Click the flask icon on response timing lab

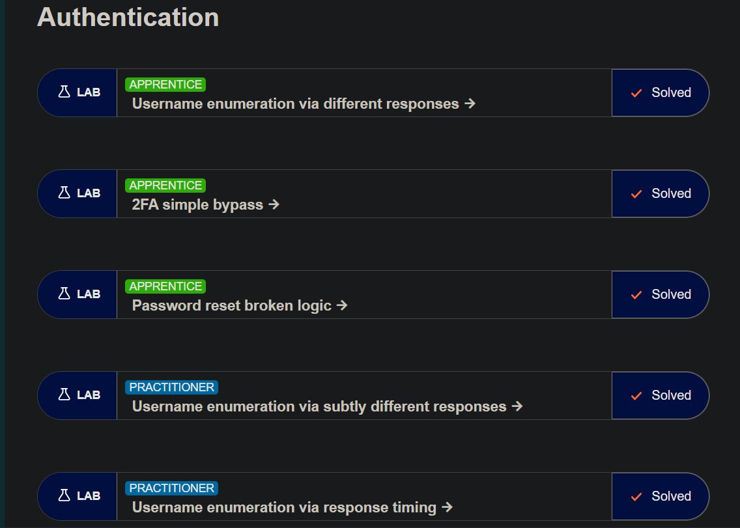64,495
